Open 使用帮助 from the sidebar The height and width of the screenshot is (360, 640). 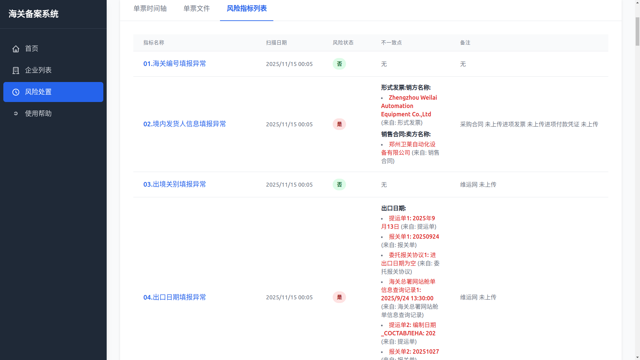tap(38, 114)
